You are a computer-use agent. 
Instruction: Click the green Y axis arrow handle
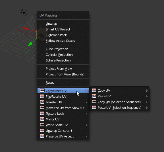(x=30, y=44)
